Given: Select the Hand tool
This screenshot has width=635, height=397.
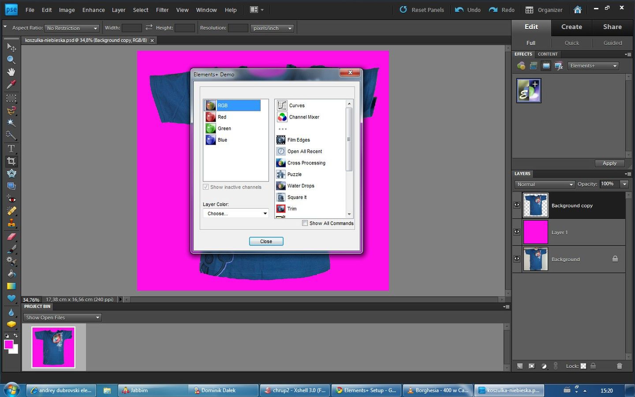Looking at the screenshot, I should pyautogui.click(x=11, y=72).
